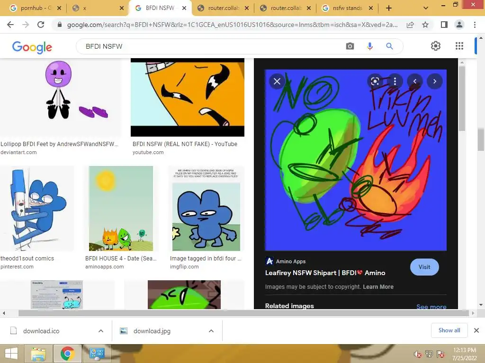This screenshot has width=485, height=363.
Task: Open BFDI NSFW YouTube result title
Action: click(185, 144)
